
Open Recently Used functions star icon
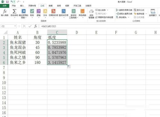[x=24, y=11]
